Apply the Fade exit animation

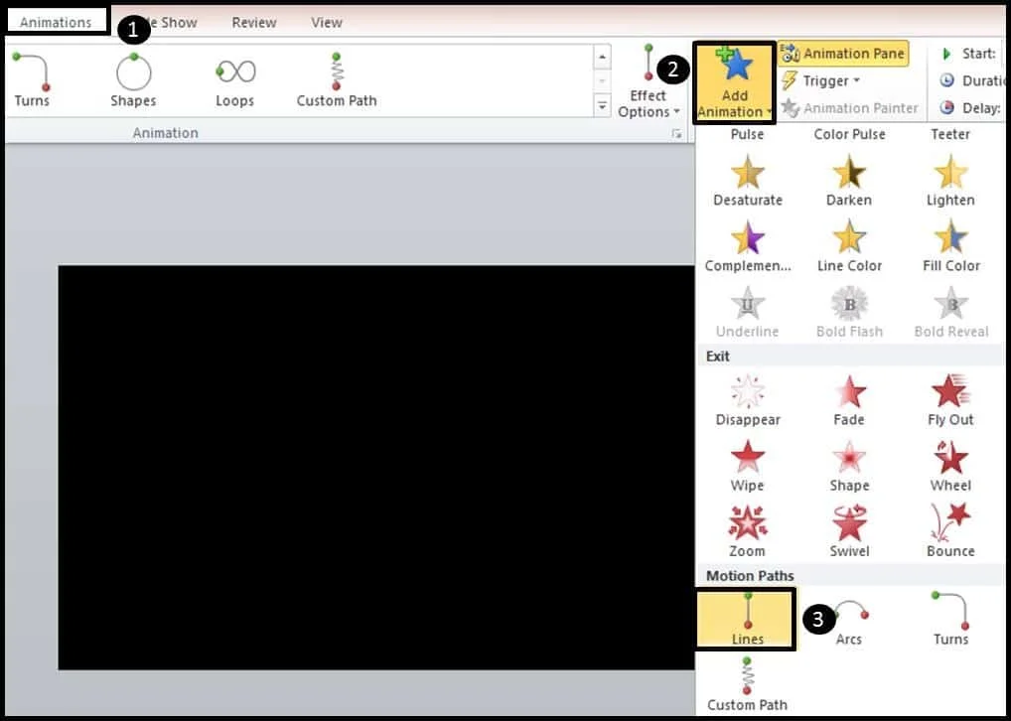pyautogui.click(x=849, y=401)
